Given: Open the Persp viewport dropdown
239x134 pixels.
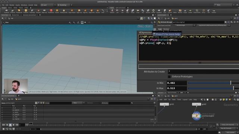Looking at the screenshot, I should [x=140, y=26].
